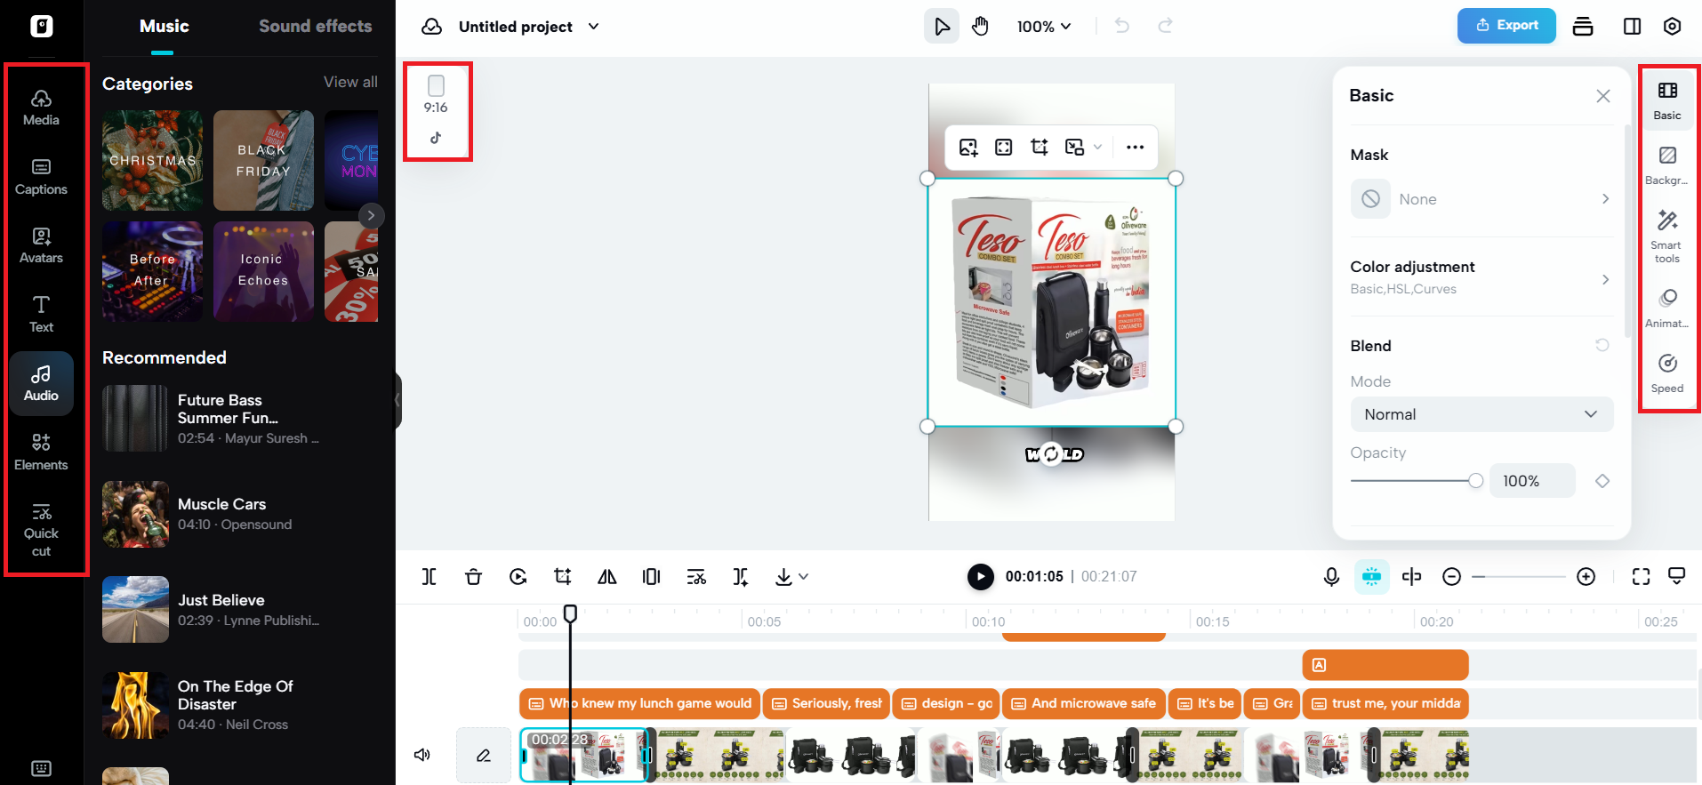Mirror the clip with the flip icon
Viewport: 1702px width, 785px height.
(607, 577)
